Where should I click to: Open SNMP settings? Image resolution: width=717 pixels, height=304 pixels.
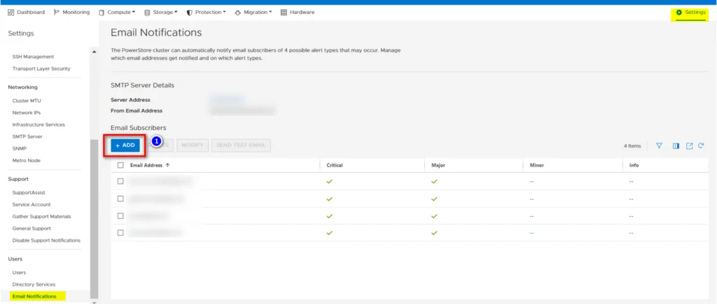click(19, 148)
